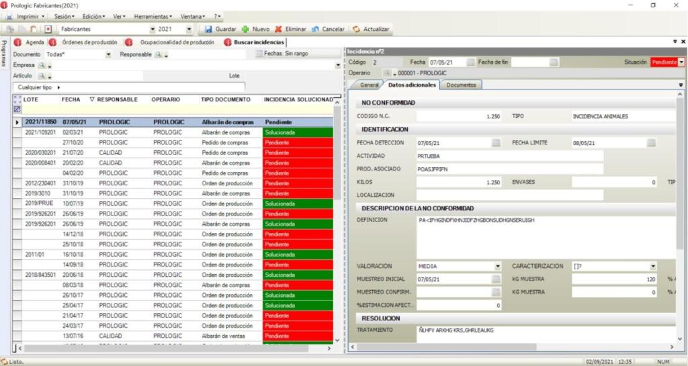The image size is (688, 366).
Task: Select the Datos adicionales tab
Action: 412,85
